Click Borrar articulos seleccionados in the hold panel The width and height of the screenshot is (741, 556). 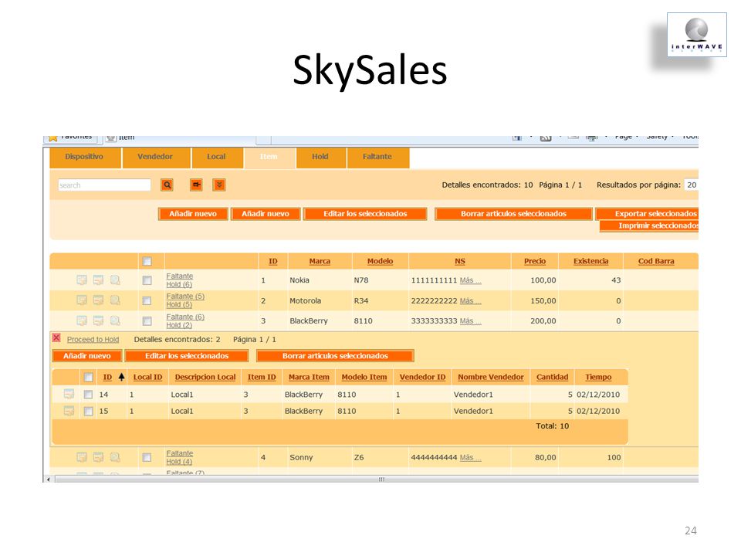tap(335, 355)
